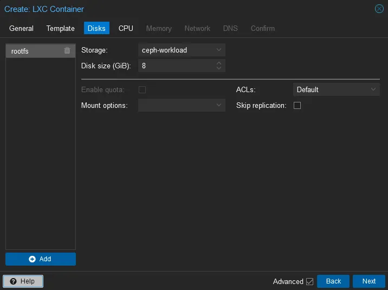Click the Next button
Viewport: 388px width, 290px height.
click(369, 281)
